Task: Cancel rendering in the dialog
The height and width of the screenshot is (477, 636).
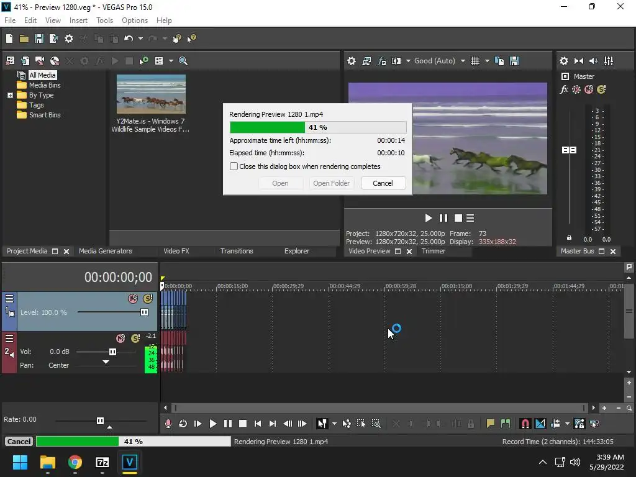Action: 383,183
